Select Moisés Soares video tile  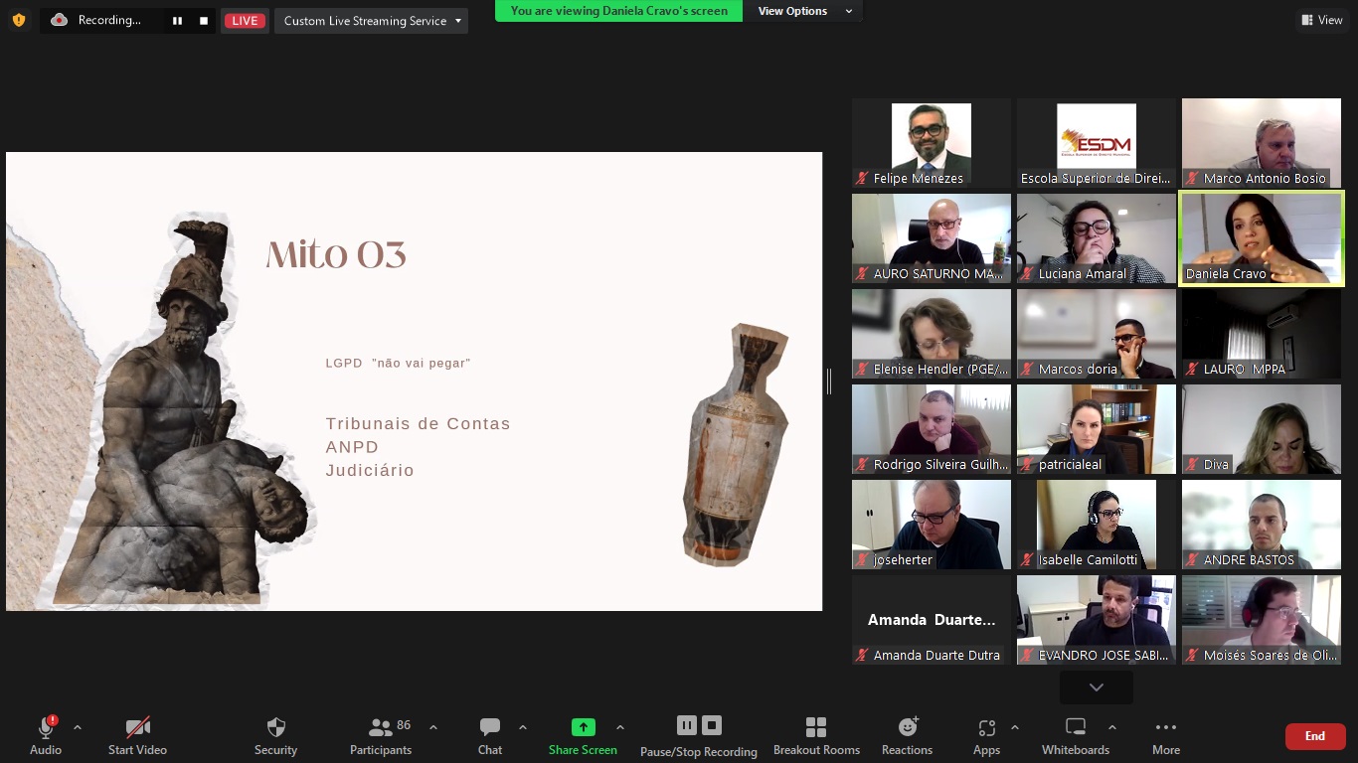click(x=1262, y=620)
